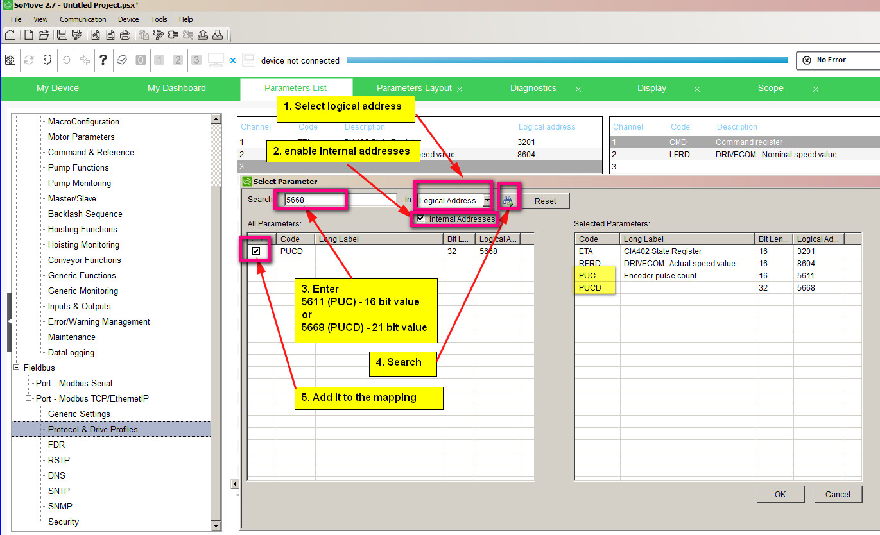The image size is (880, 535).
Task: Select Port - Modbus Serial tree item
Action: tap(74, 383)
